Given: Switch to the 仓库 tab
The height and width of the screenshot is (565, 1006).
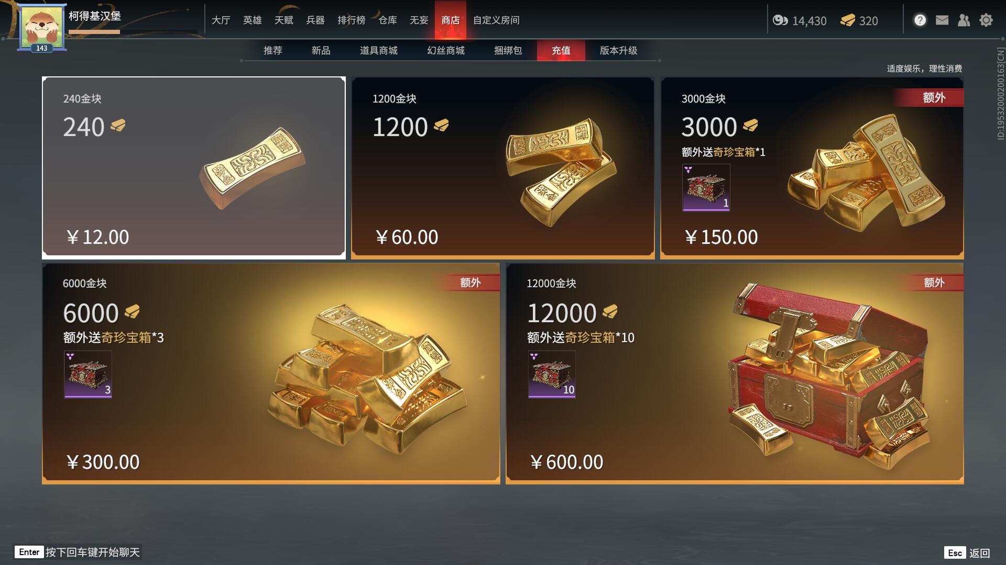Looking at the screenshot, I should (388, 20).
